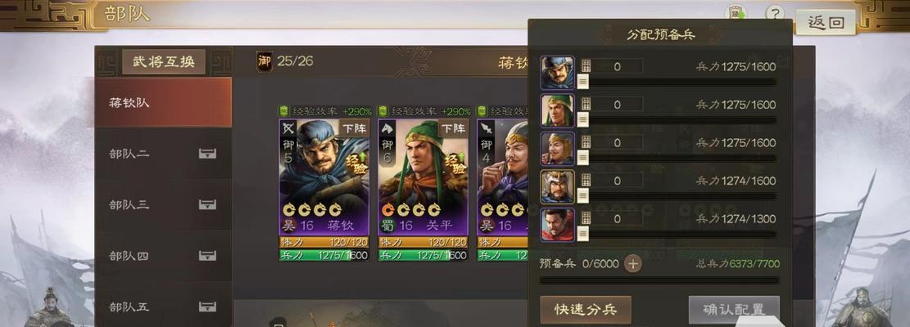
Task: Open keypad icon for fifth general's troops
Action: (x=586, y=218)
